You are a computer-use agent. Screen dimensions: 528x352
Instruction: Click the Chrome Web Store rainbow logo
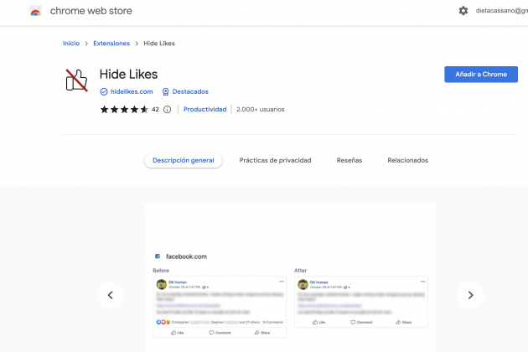pyautogui.click(x=36, y=12)
